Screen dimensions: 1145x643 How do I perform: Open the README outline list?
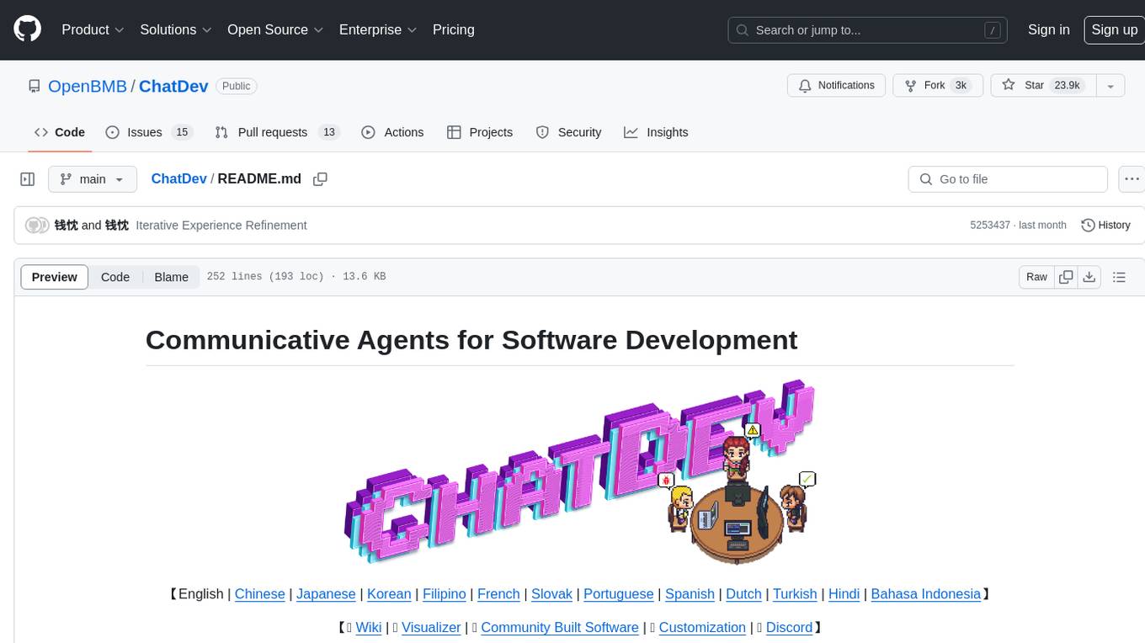pos(1119,277)
